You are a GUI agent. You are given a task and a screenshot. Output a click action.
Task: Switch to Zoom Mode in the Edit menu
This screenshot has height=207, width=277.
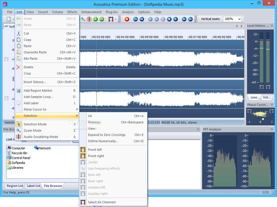(x=47, y=130)
